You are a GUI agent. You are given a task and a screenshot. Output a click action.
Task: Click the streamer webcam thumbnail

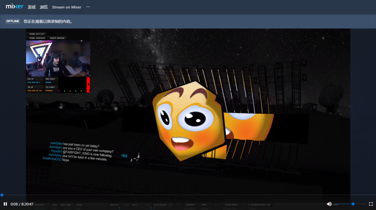tap(58, 58)
